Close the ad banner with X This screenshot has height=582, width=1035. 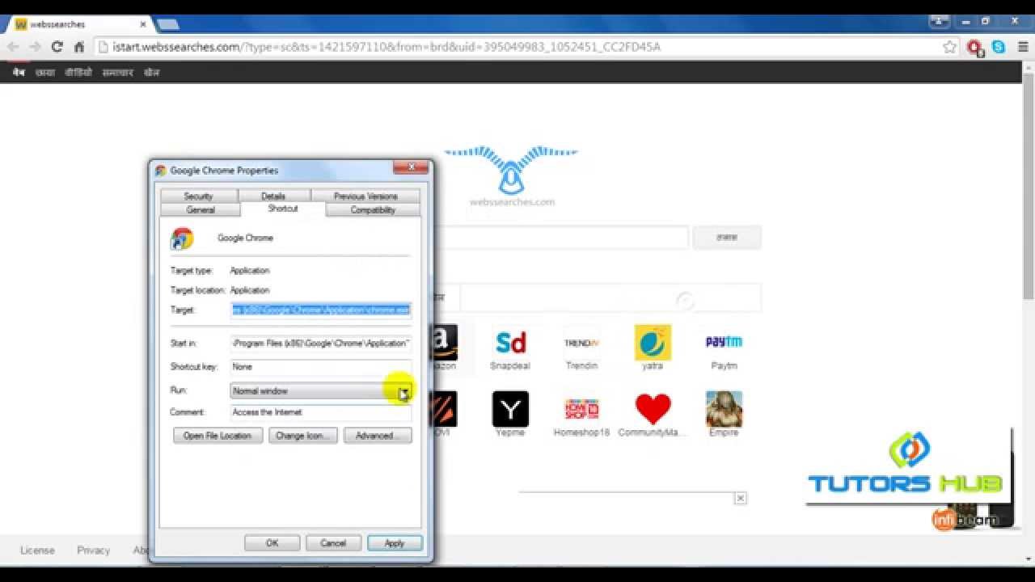coord(740,498)
